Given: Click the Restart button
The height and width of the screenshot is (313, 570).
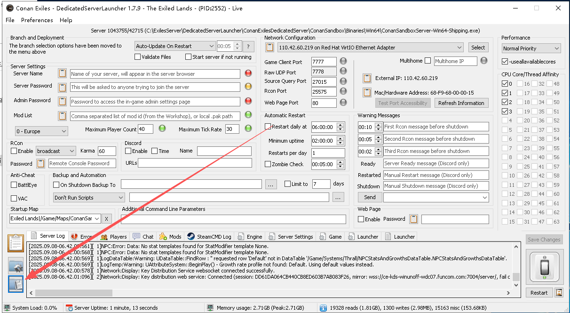Looking at the screenshot, I should pos(539,292).
